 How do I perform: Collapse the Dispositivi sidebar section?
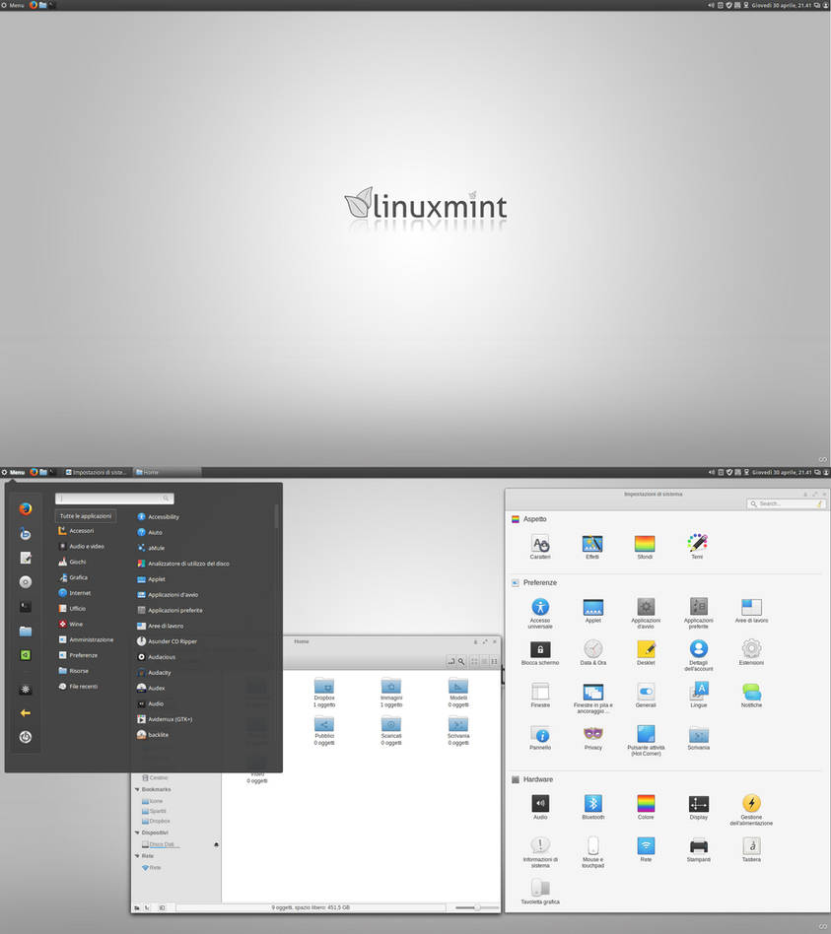click(x=138, y=833)
